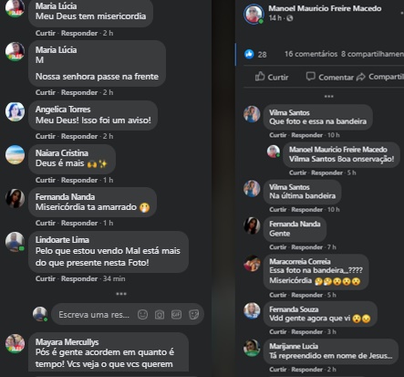Image resolution: width=404 pixels, height=377 pixels.
Task: Show the 16 comentários list
Action: tap(311, 54)
